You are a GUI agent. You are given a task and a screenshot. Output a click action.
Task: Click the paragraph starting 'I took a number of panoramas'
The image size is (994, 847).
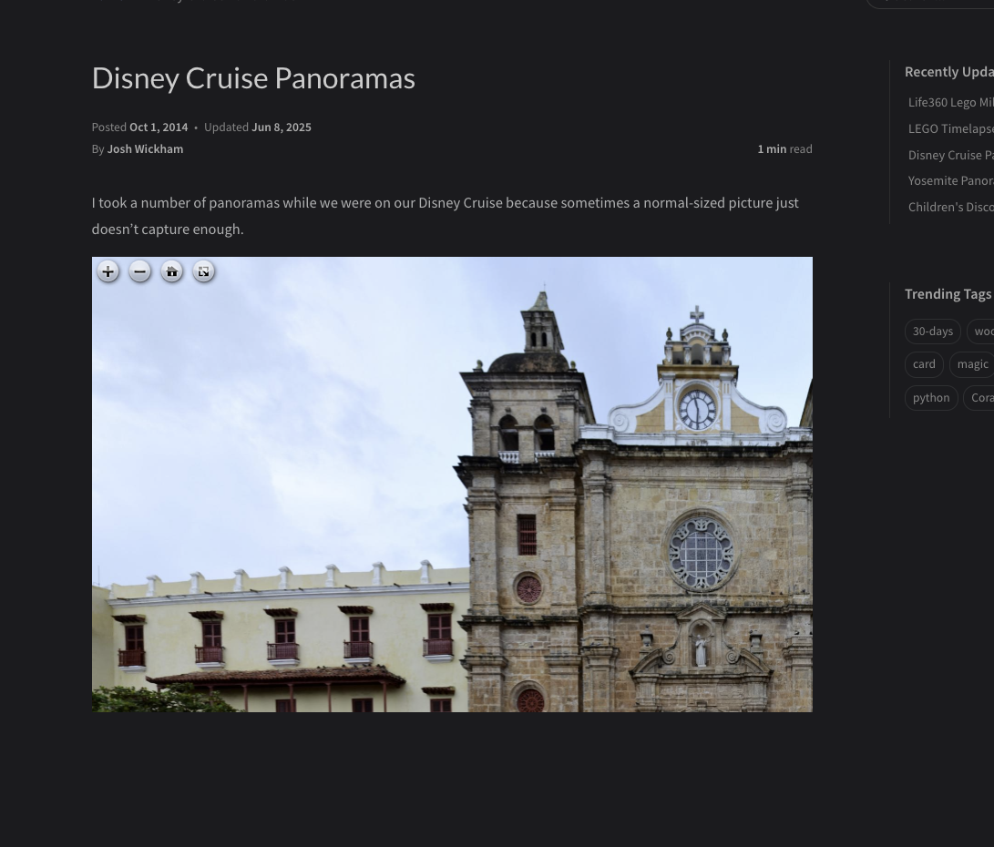[x=445, y=216]
